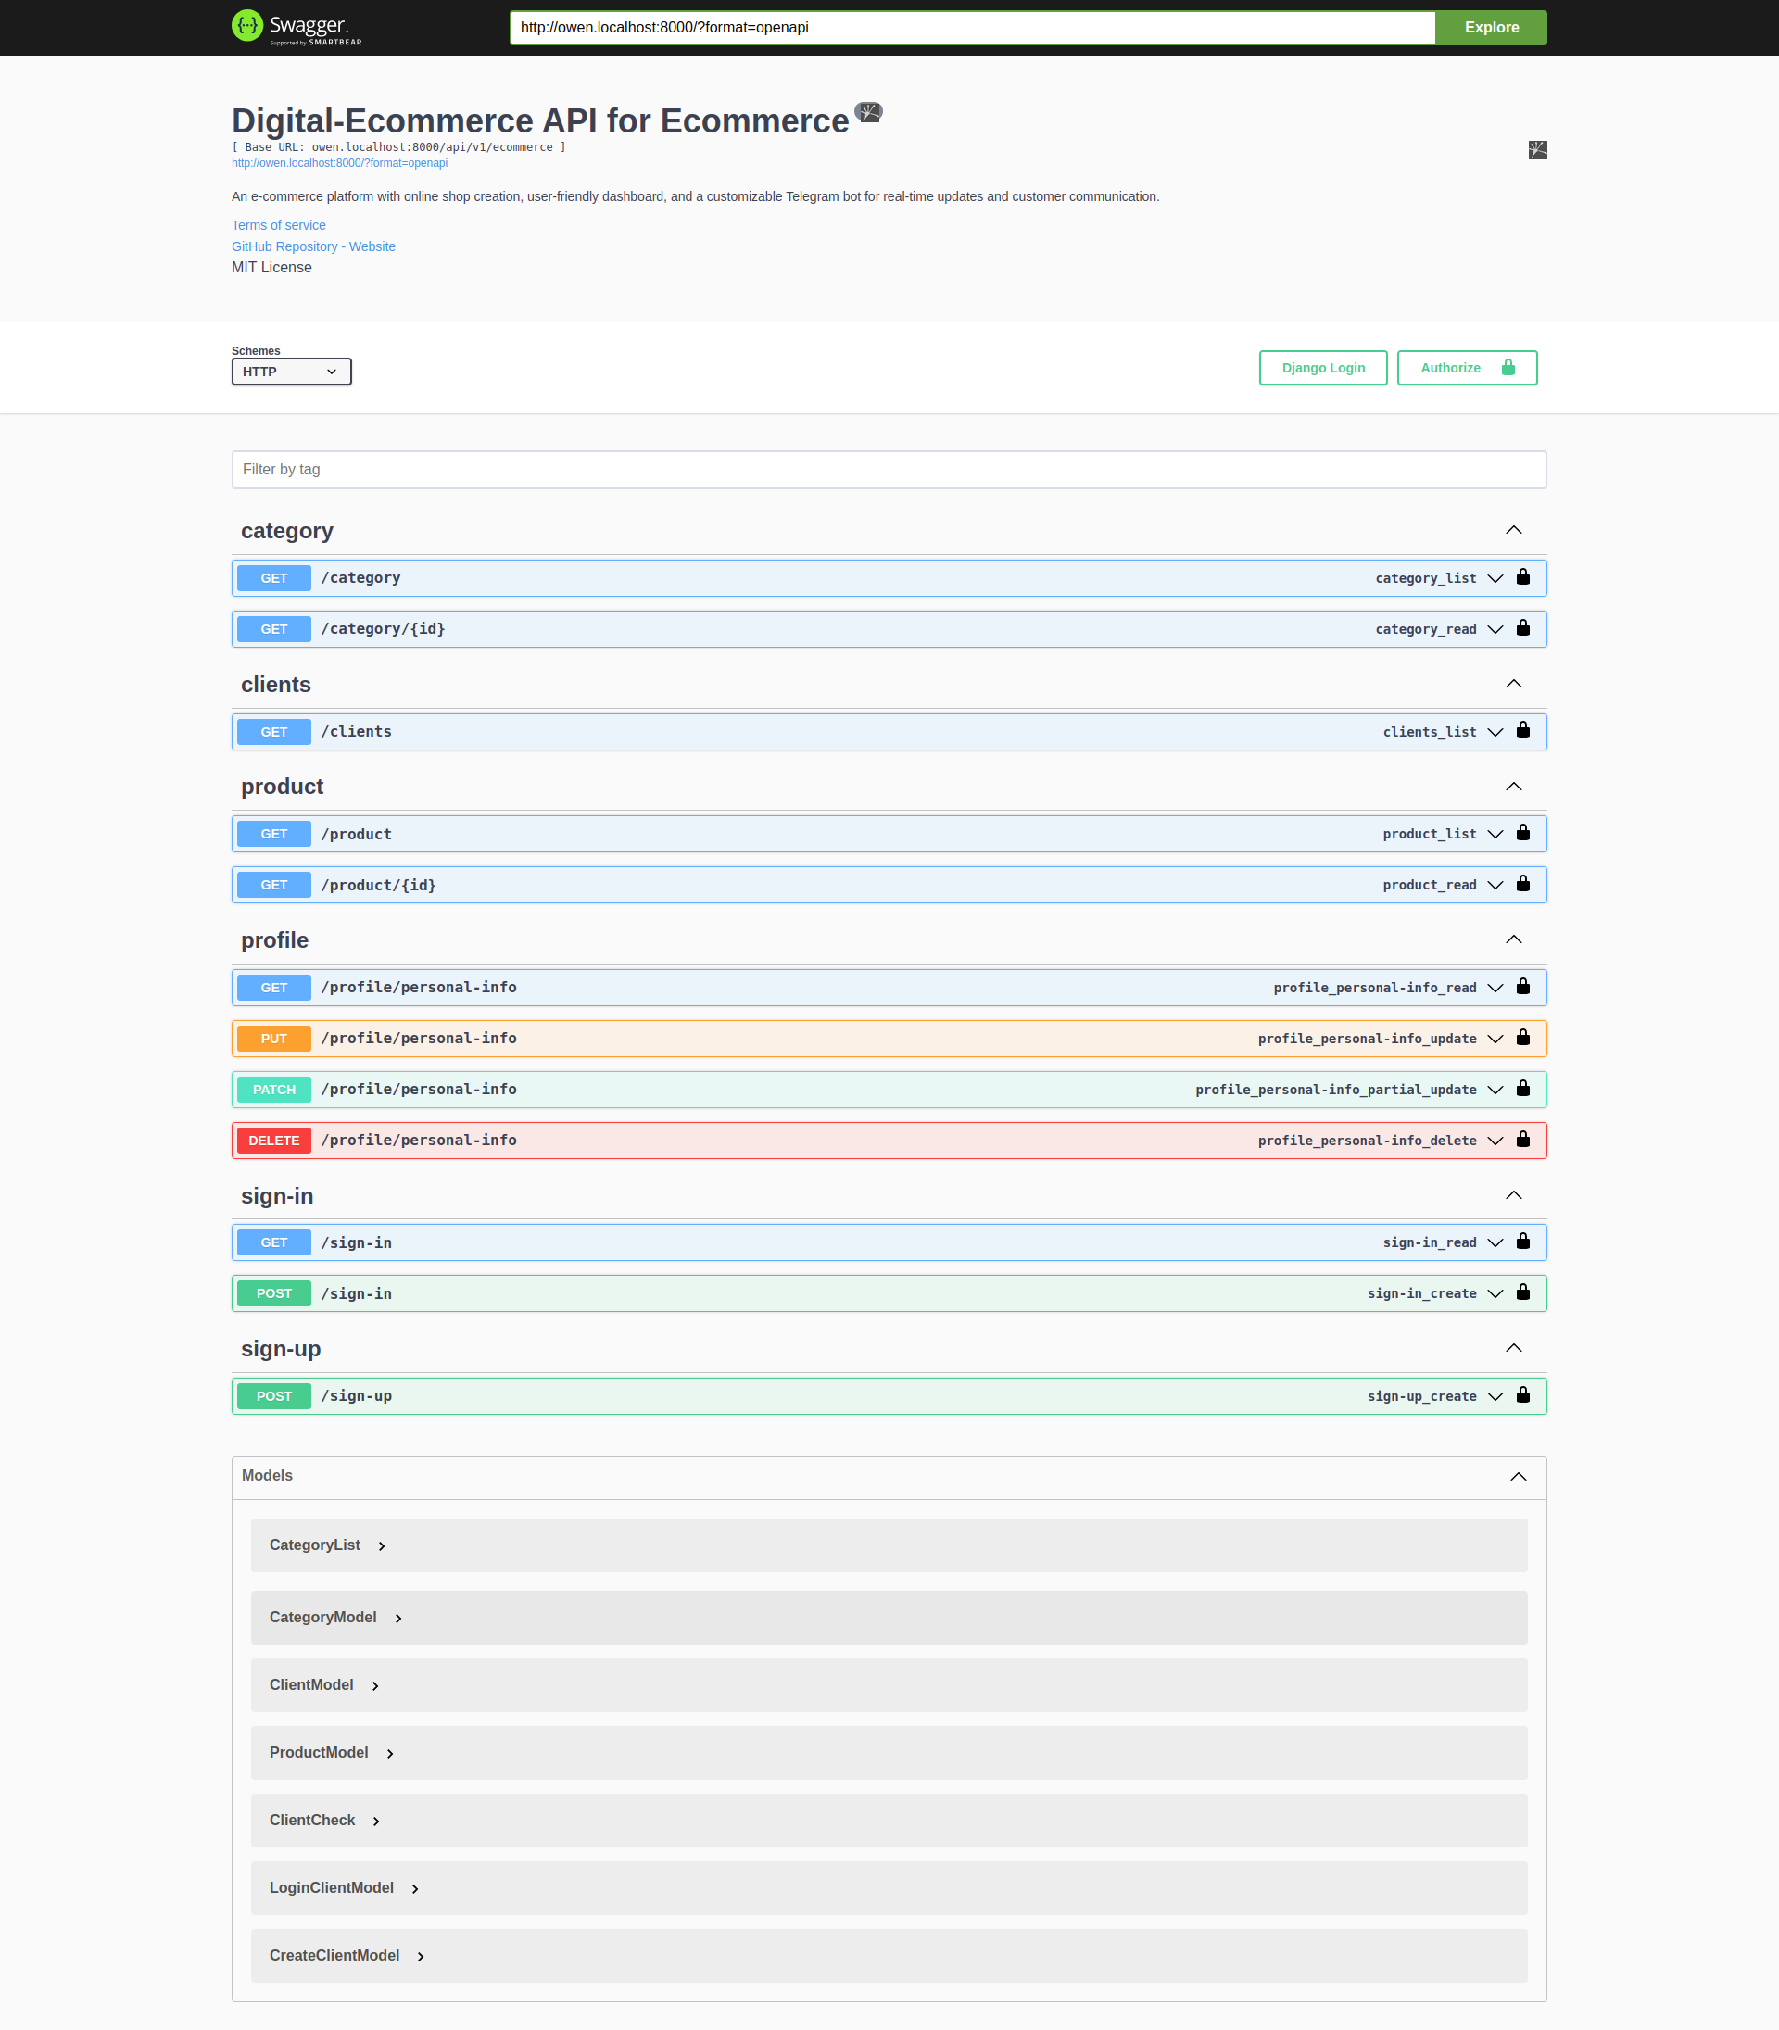Image resolution: width=1779 pixels, height=2030 pixels.
Task: Click the Django Login button
Action: pos(1322,367)
